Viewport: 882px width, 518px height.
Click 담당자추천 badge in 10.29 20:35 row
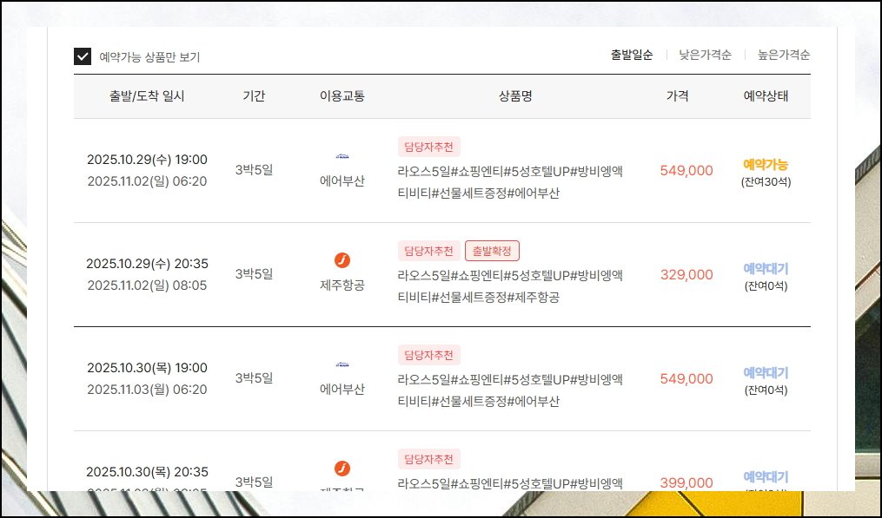428,251
